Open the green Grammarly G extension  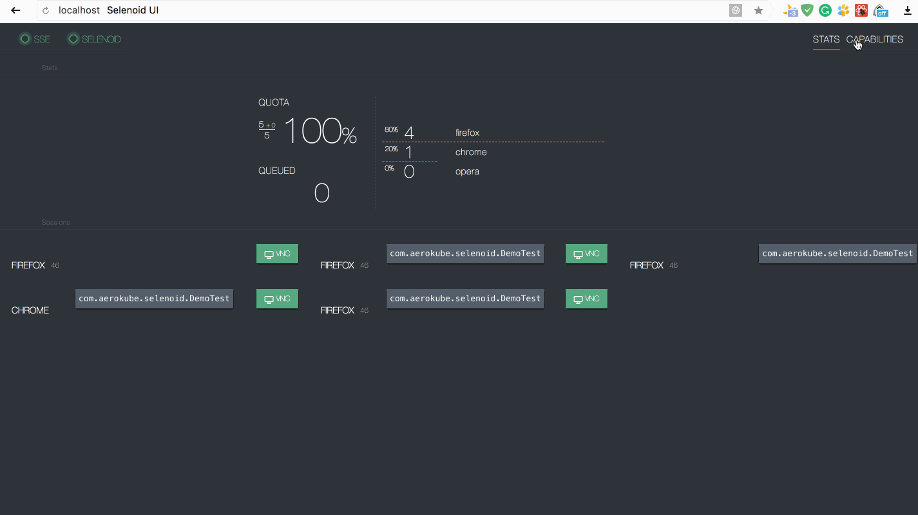pos(825,10)
